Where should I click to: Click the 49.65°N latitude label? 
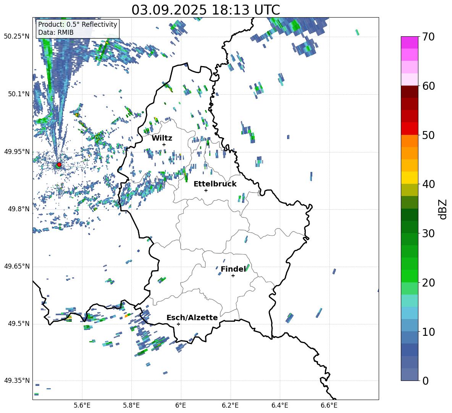[17, 266]
